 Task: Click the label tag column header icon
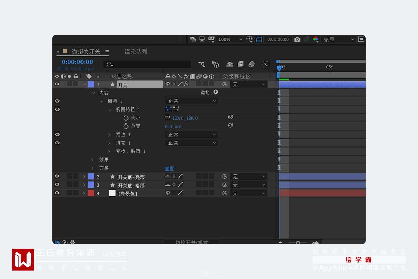tap(89, 76)
